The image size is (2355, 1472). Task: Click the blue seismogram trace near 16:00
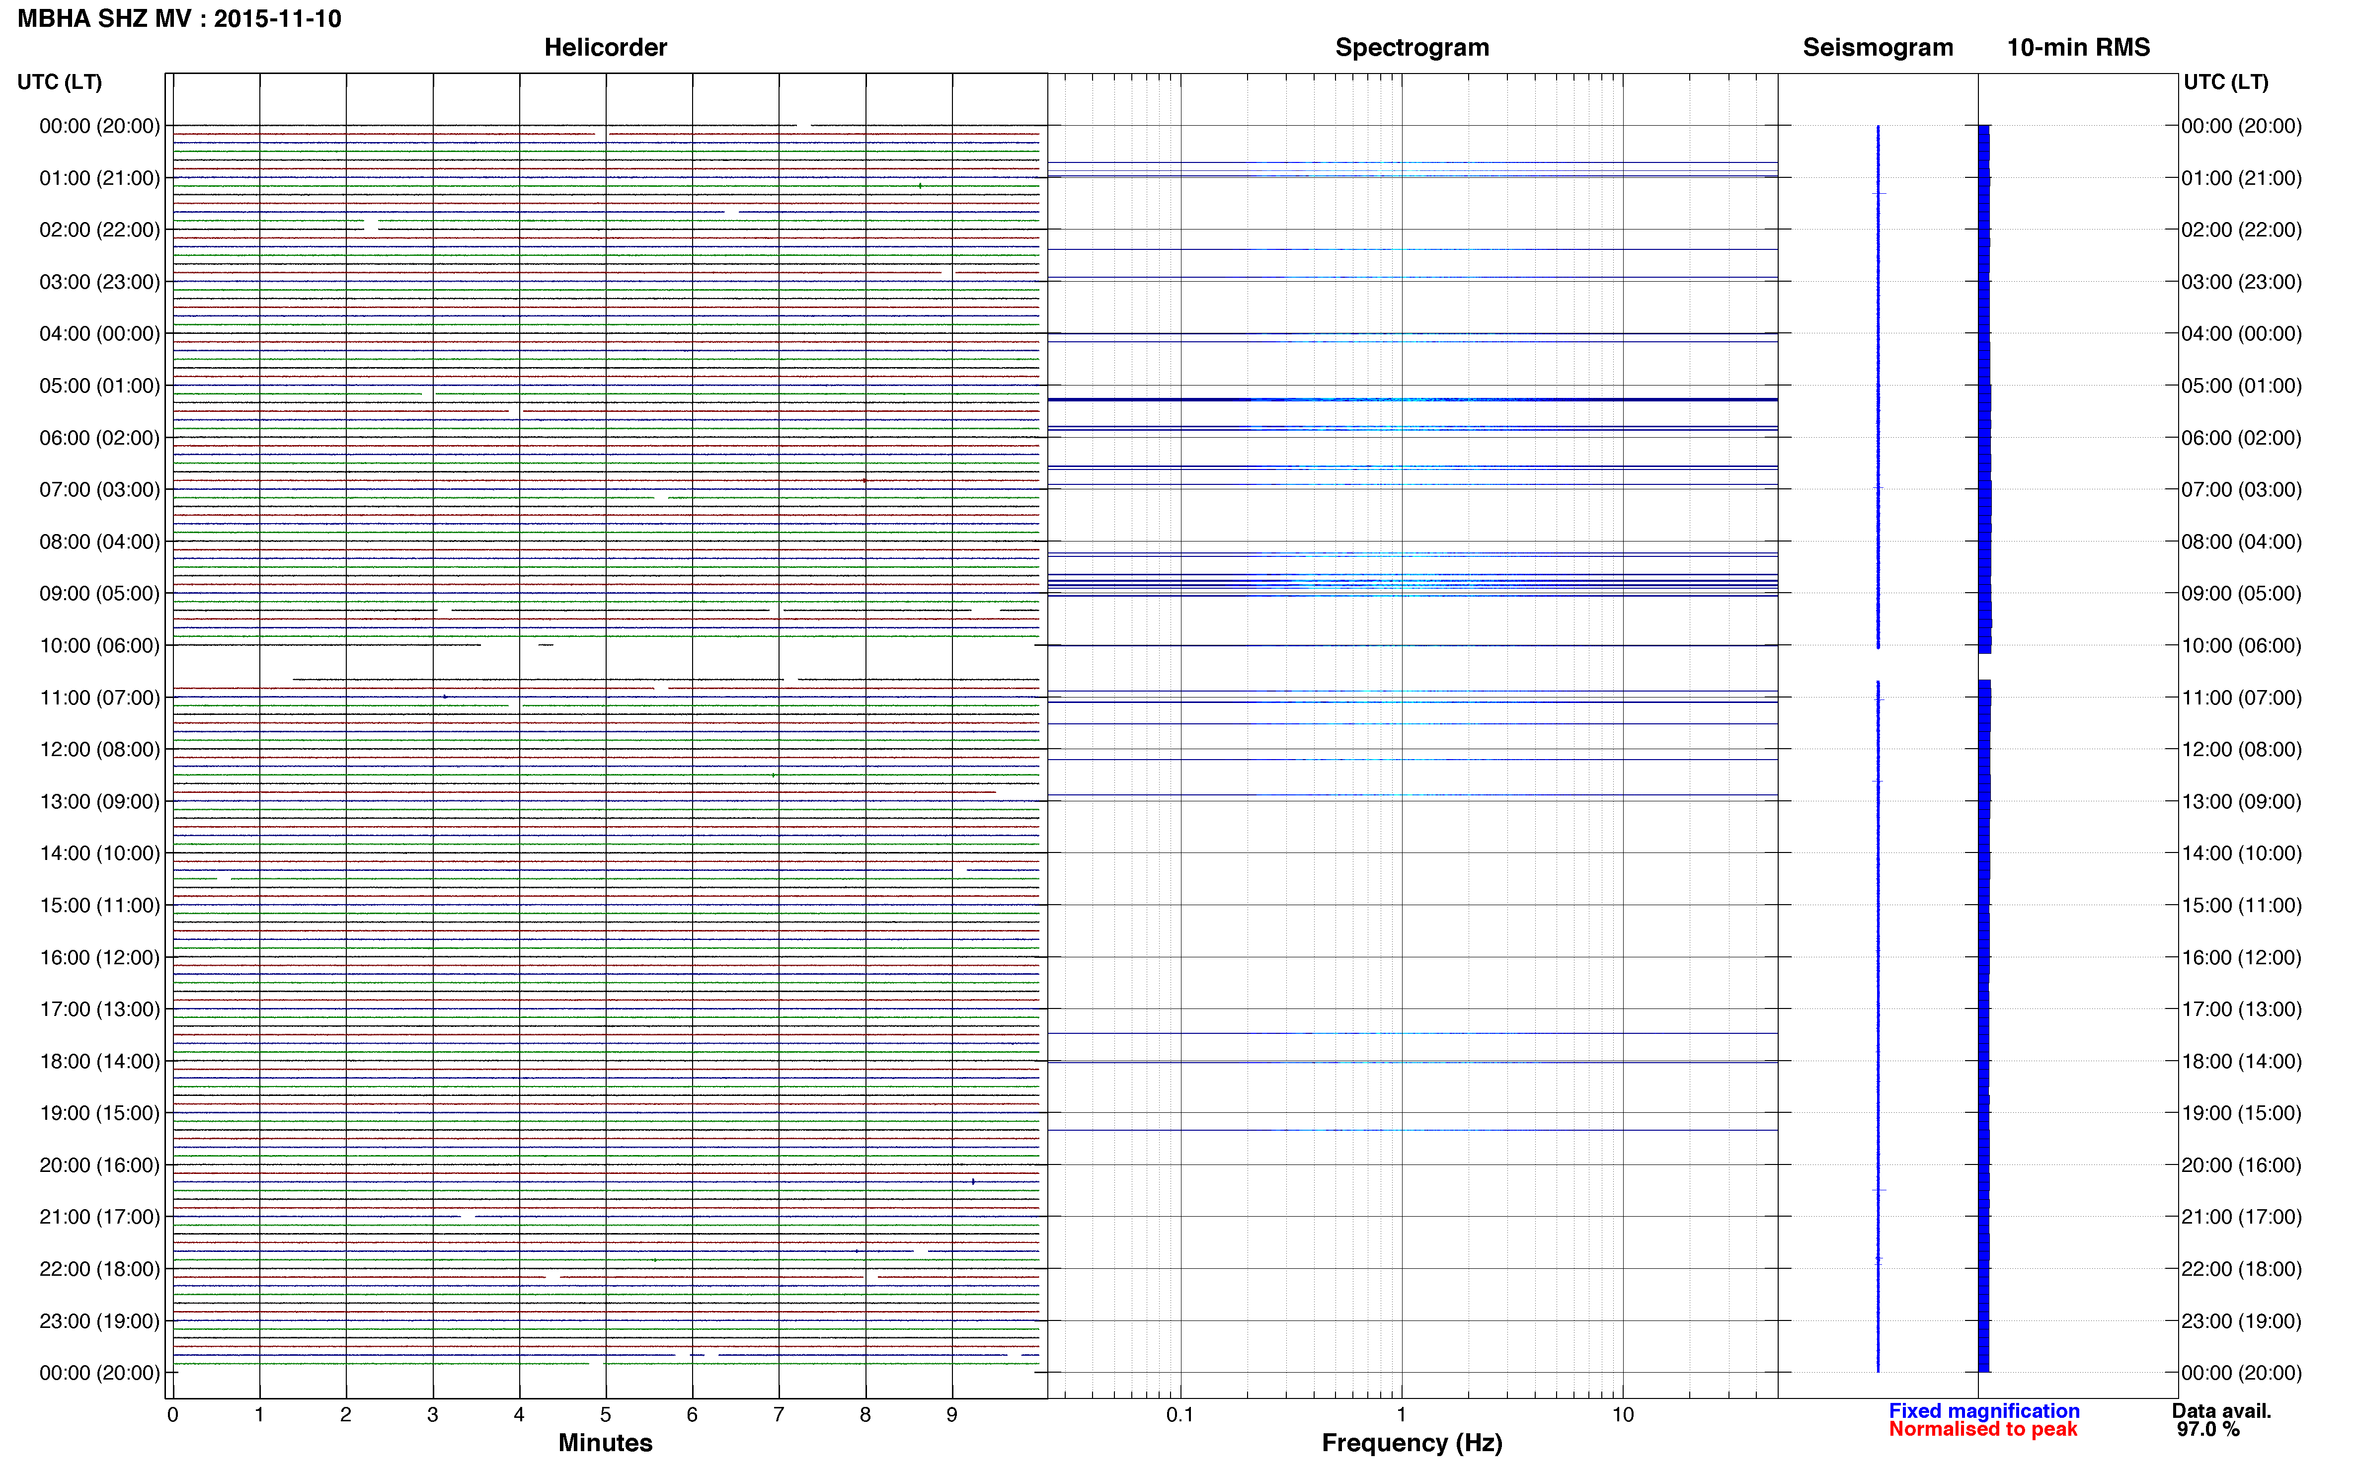pyautogui.click(x=1878, y=958)
